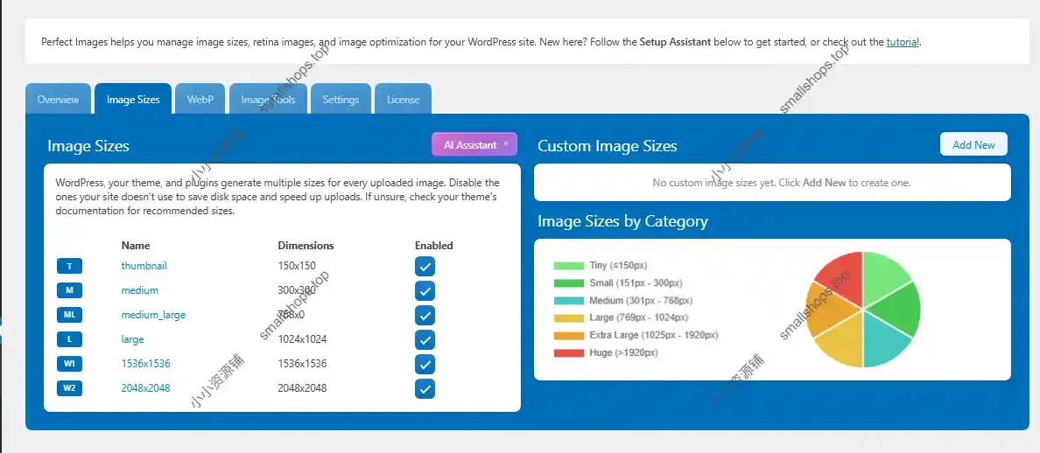Click the Enabled column header

tap(434, 246)
